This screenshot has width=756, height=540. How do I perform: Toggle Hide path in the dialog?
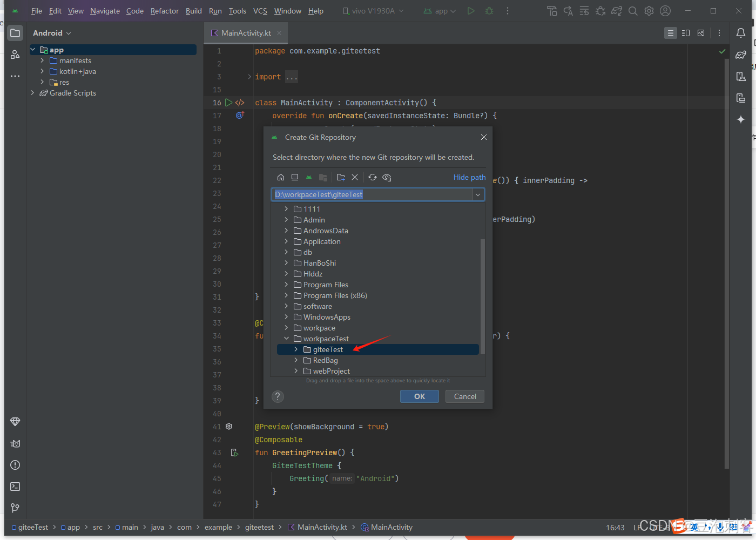[469, 177]
